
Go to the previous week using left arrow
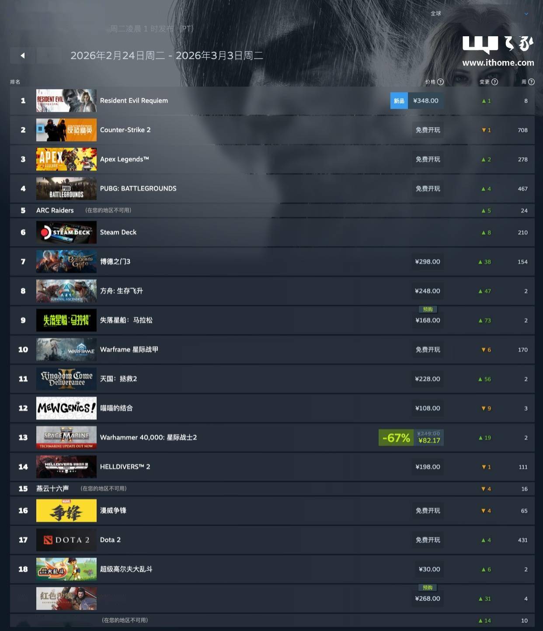[x=22, y=55]
